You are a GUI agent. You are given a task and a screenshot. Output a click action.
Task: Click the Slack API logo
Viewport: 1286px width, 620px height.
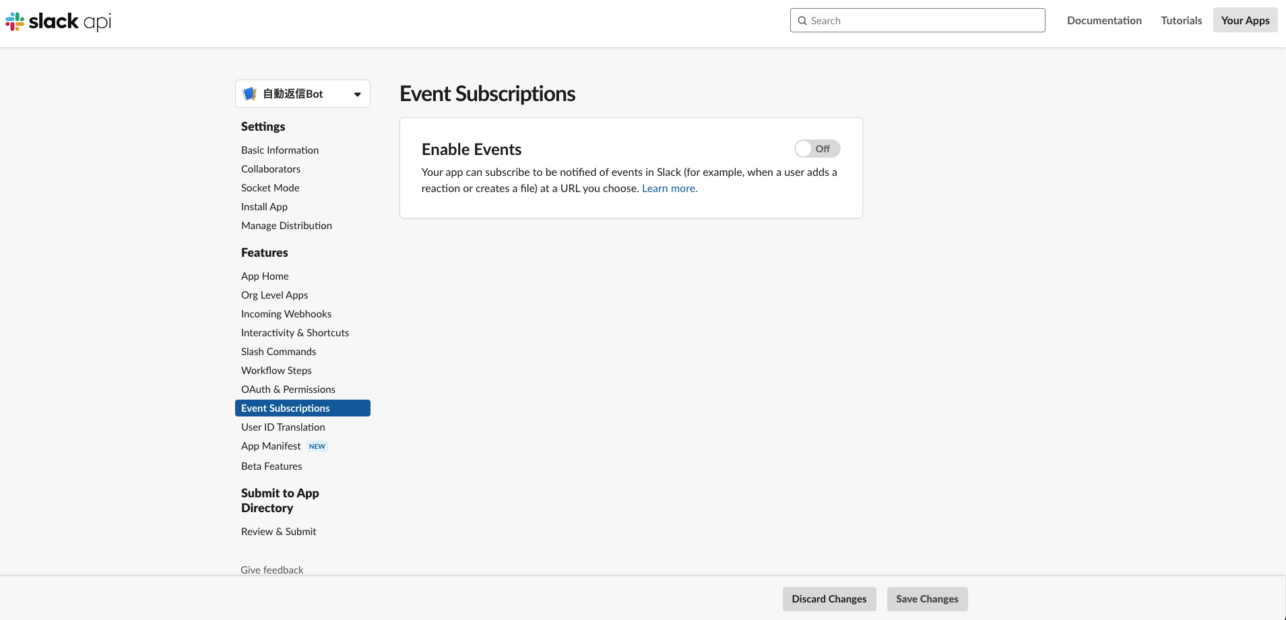[57, 21]
